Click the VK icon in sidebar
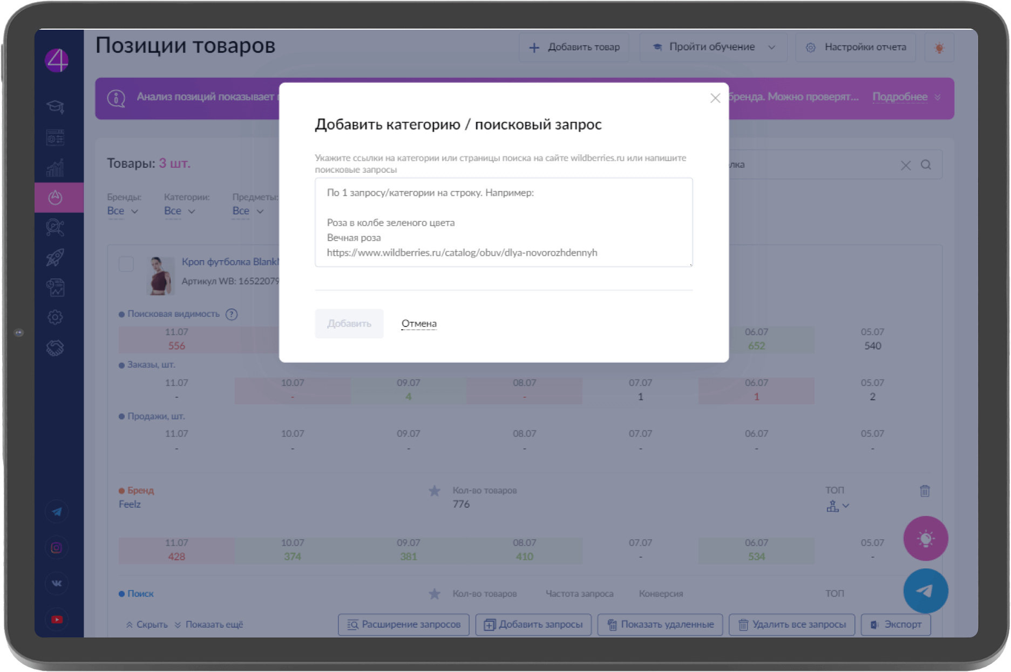Image resolution: width=1011 pixels, height=672 pixels. point(57,583)
